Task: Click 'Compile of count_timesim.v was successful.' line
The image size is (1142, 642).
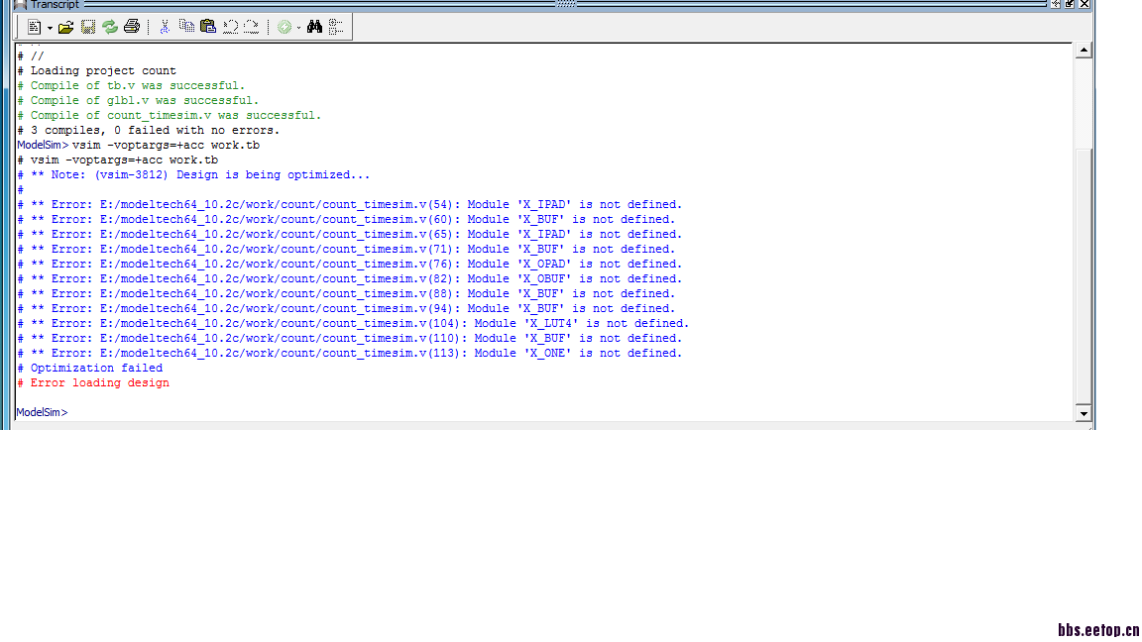Action: (169, 116)
